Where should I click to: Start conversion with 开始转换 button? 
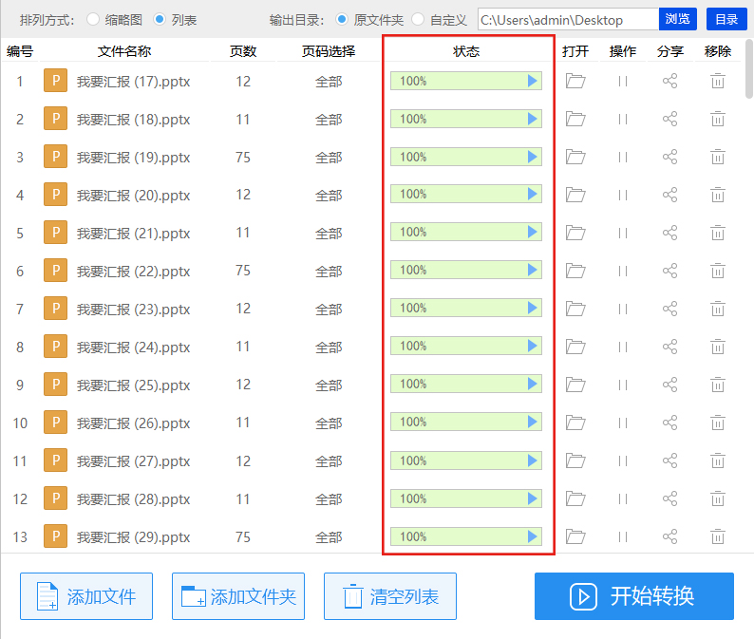633,596
